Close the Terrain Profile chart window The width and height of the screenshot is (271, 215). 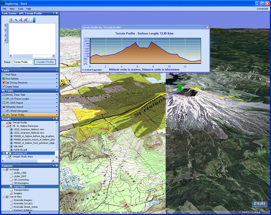(x=207, y=27)
